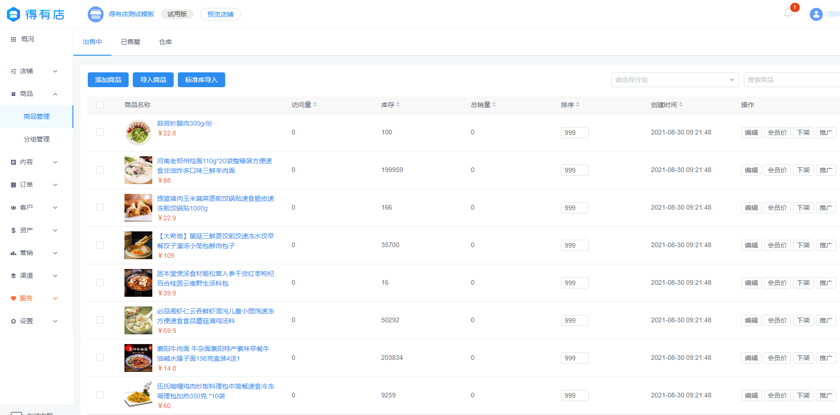The height and width of the screenshot is (415, 840).
Task: Click the 预览店铺 button
Action: tap(221, 14)
